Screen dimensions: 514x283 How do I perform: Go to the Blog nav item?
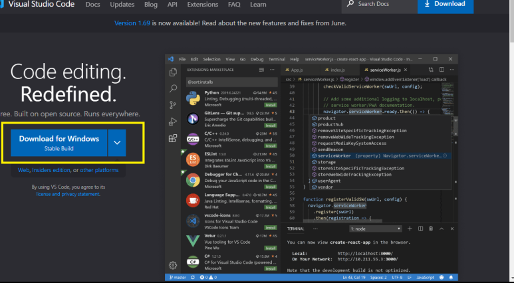point(151,5)
